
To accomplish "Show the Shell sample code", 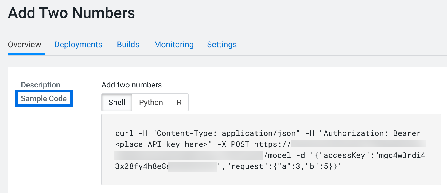I will [117, 102].
